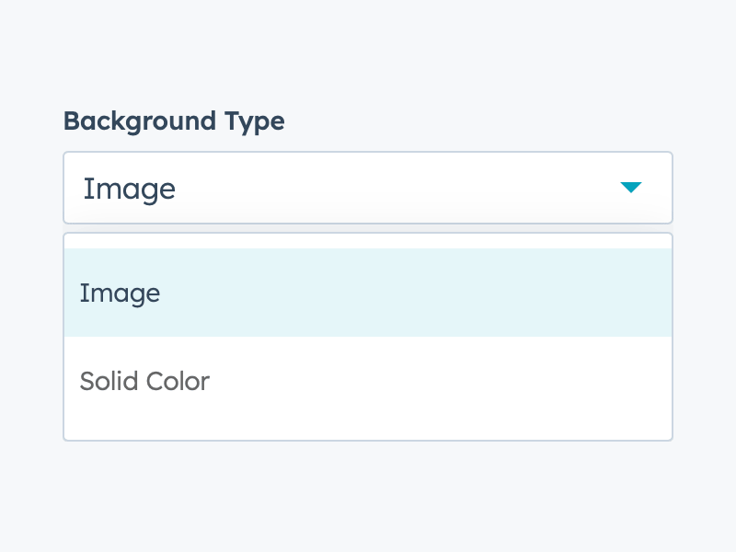Focus the Background Type combo box

[x=368, y=188]
